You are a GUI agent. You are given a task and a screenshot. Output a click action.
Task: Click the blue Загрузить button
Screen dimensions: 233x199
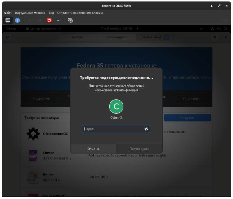pyautogui.click(x=187, y=118)
